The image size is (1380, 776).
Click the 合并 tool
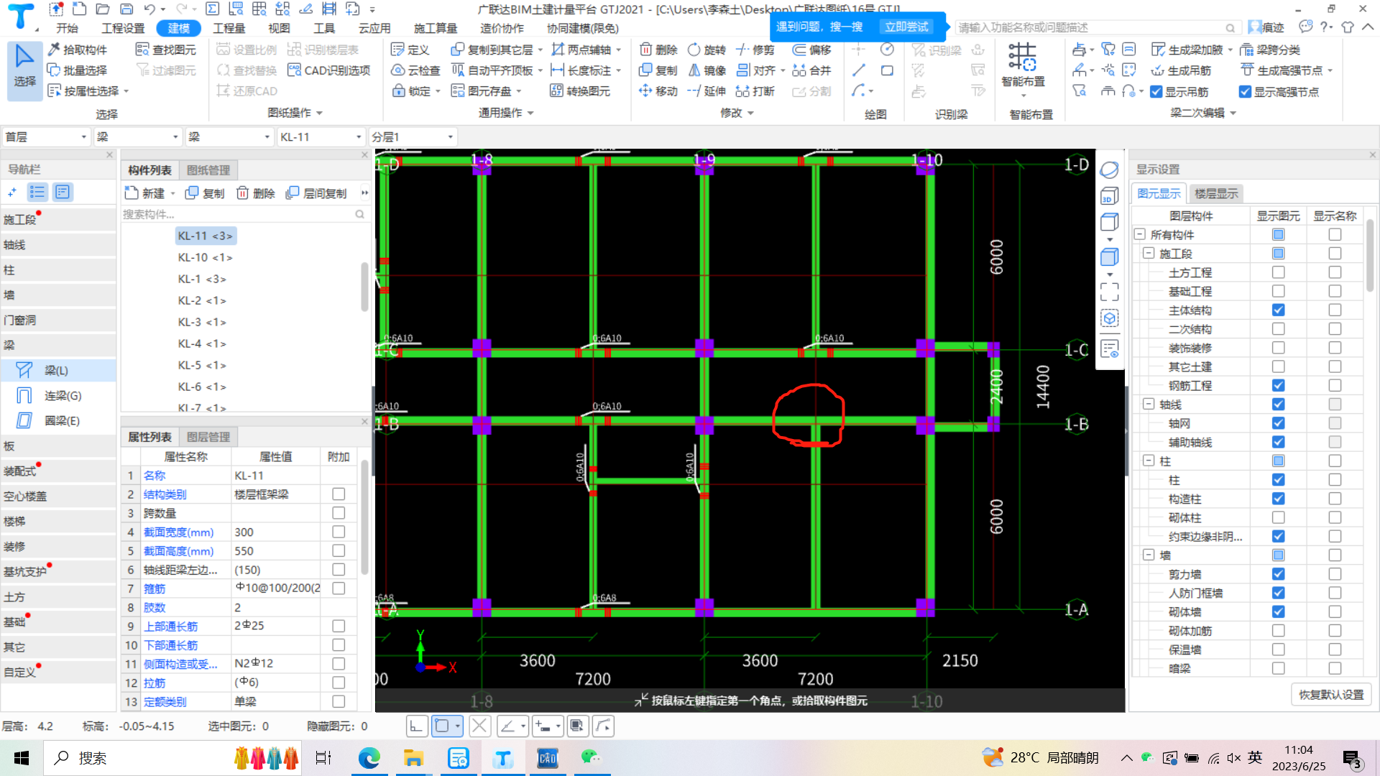pos(812,70)
